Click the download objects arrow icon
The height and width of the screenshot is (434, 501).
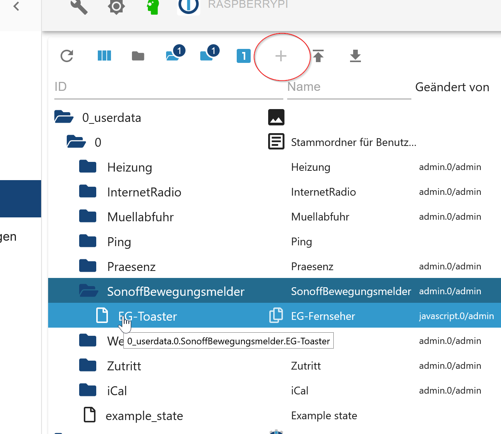pyautogui.click(x=355, y=56)
